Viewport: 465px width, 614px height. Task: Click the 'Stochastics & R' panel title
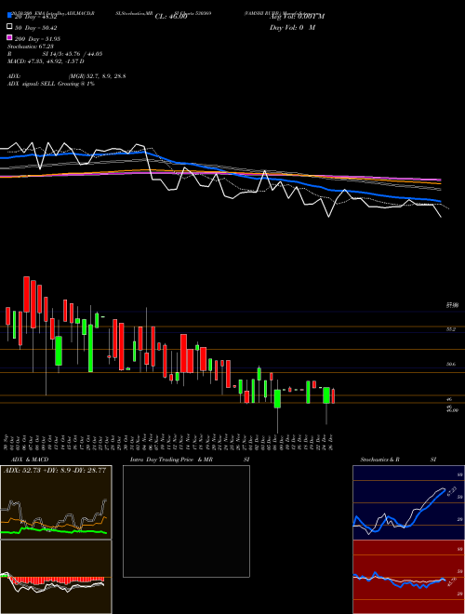(379, 460)
